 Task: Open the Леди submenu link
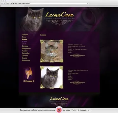pos(24,44)
